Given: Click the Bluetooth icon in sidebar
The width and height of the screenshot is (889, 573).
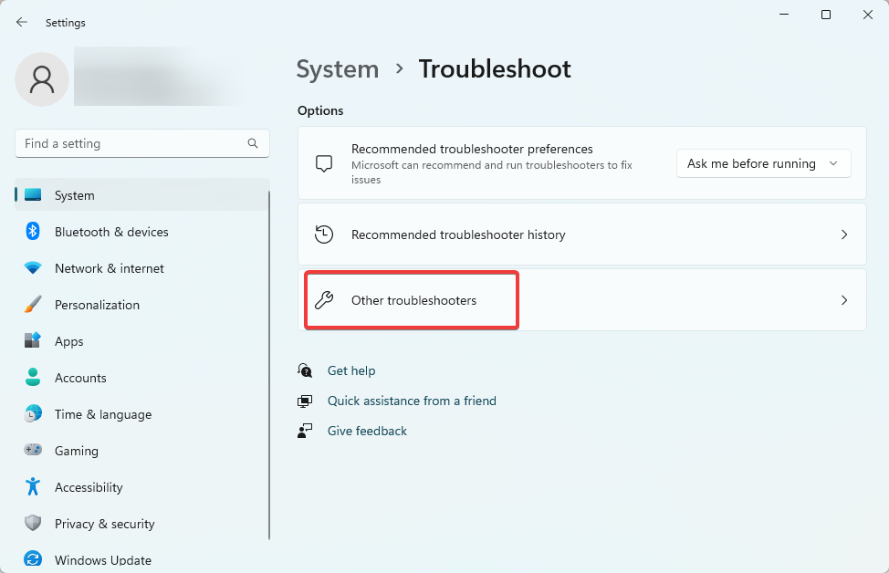Looking at the screenshot, I should (x=33, y=231).
